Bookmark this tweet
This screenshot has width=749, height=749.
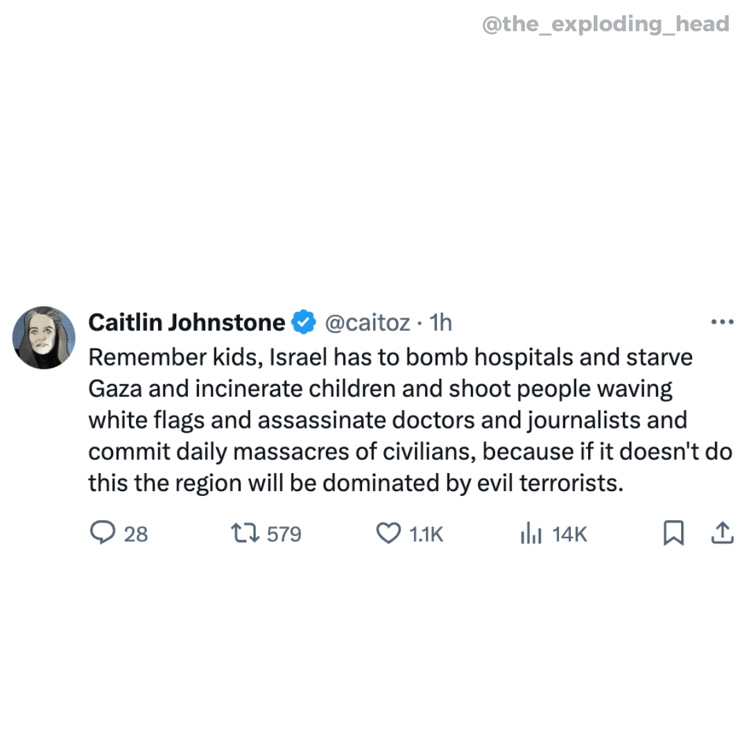(x=673, y=533)
